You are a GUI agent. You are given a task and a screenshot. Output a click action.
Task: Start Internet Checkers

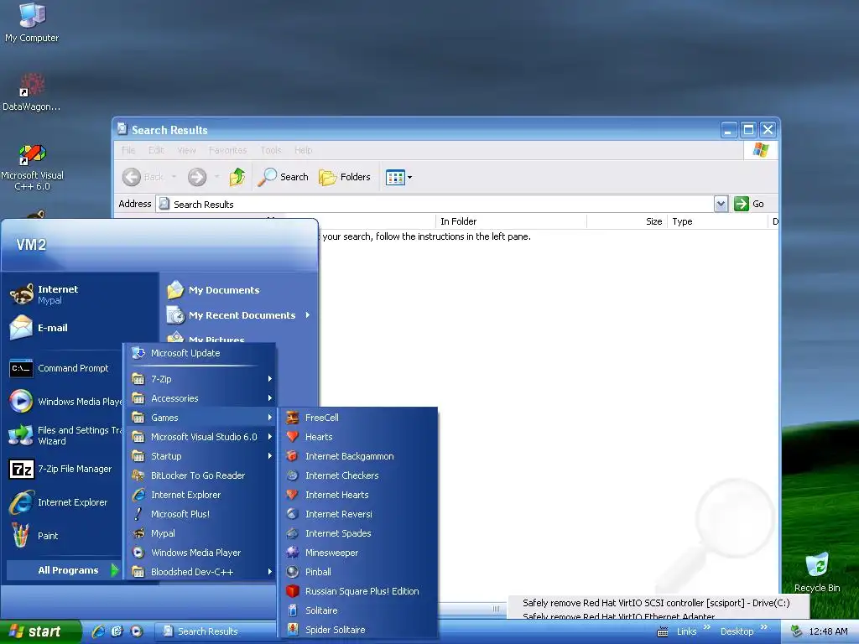[x=357, y=475]
